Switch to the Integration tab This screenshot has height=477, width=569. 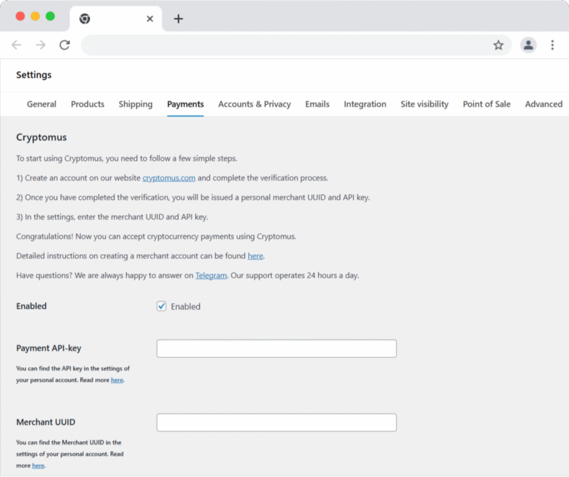click(x=365, y=104)
